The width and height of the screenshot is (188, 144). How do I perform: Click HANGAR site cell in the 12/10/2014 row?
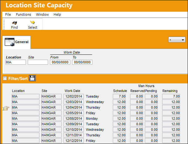pos(51,130)
